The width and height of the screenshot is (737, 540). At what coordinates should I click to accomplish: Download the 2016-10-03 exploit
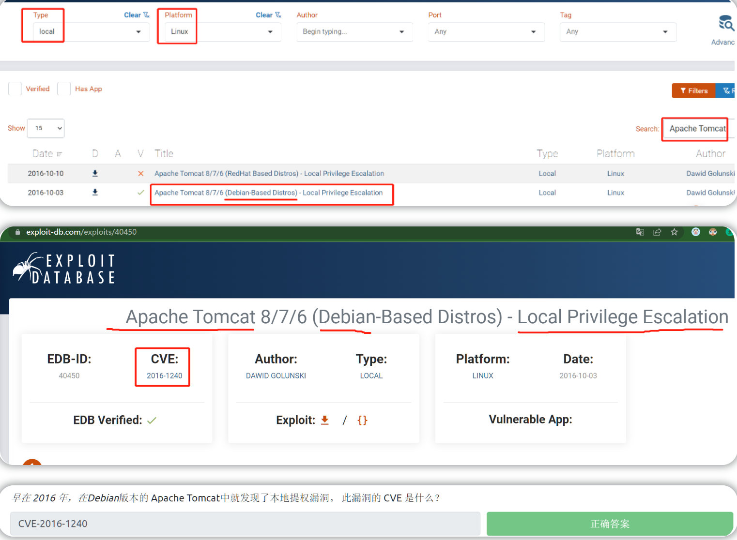[x=95, y=192]
